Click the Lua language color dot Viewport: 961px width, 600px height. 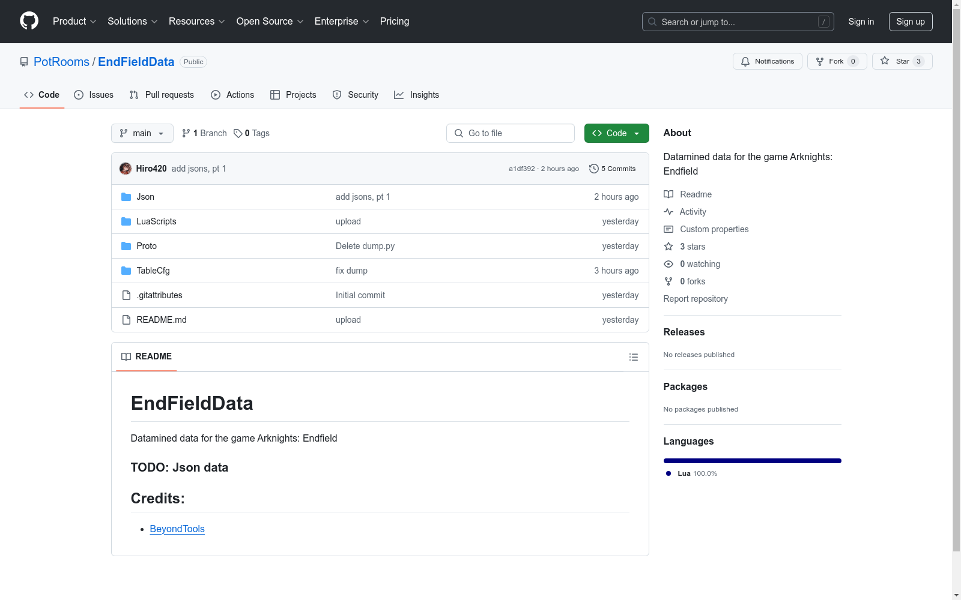(668, 473)
